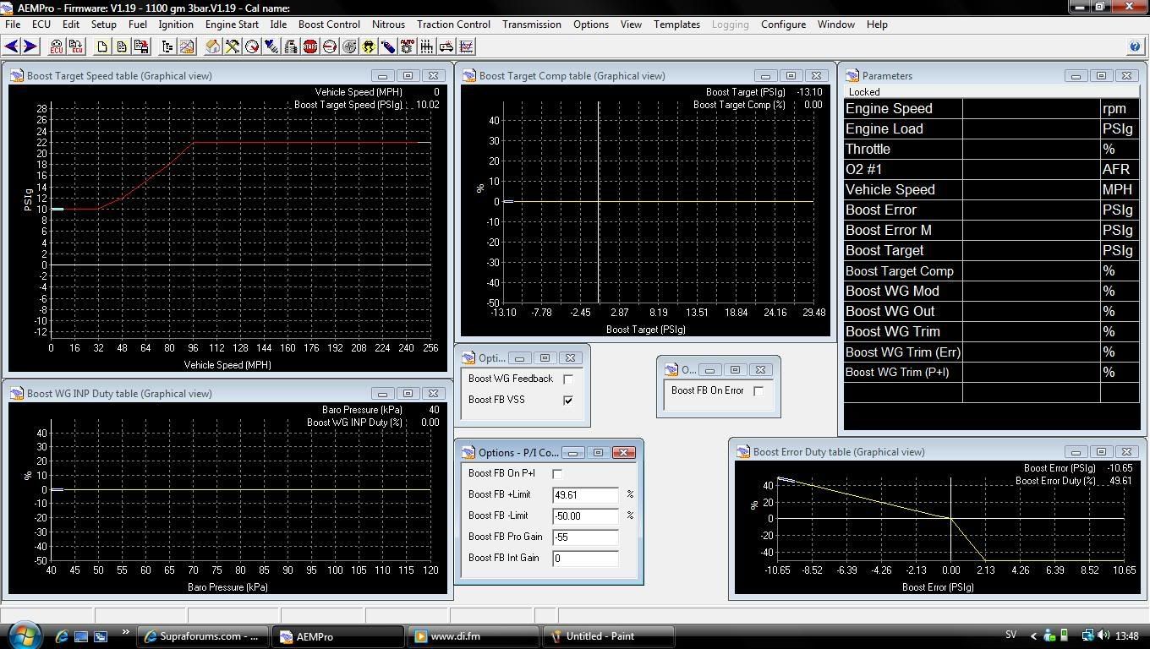Open the Engine Start menu
This screenshot has height=649, width=1150.
click(232, 25)
